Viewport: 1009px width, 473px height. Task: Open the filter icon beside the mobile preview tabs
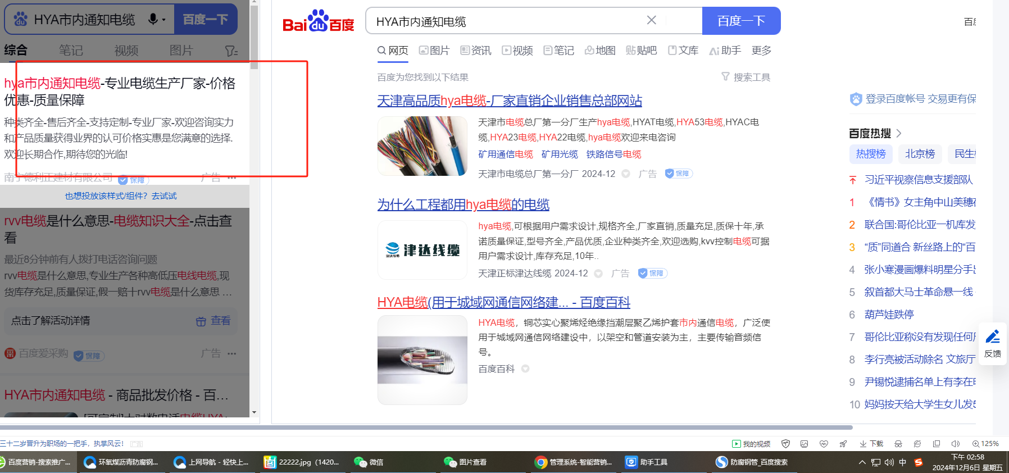pos(231,51)
